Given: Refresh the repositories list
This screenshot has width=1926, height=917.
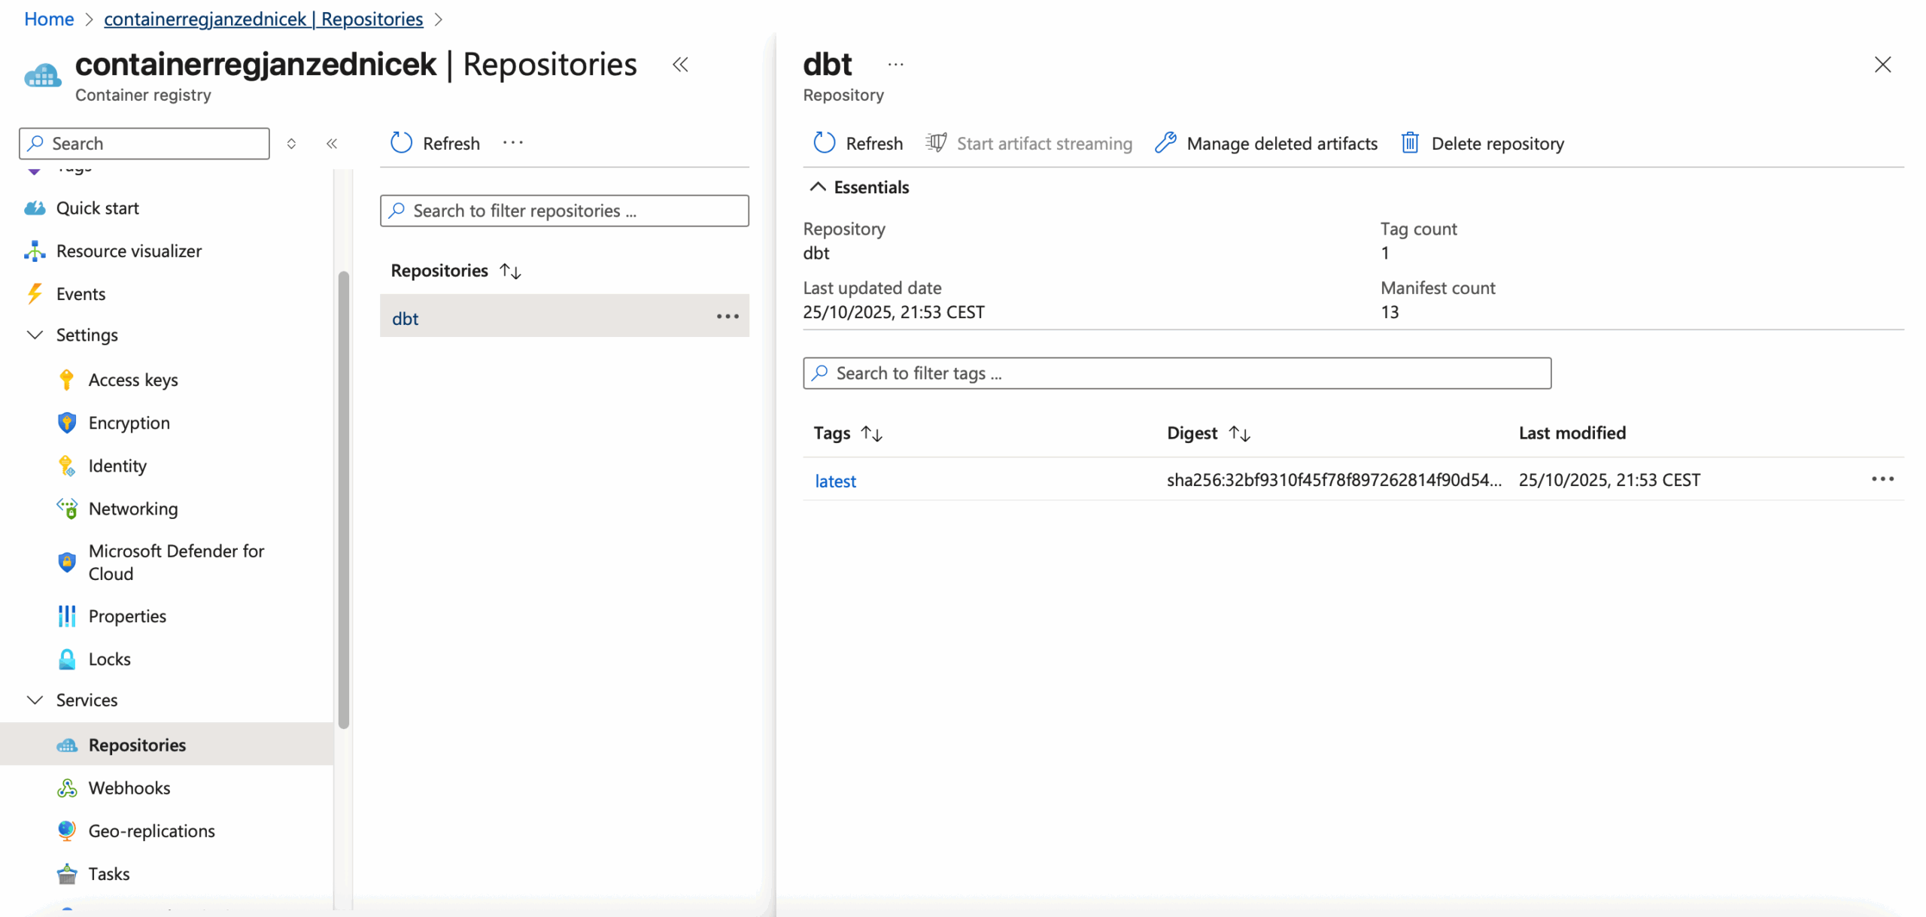Looking at the screenshot, I should coord(435,143).
